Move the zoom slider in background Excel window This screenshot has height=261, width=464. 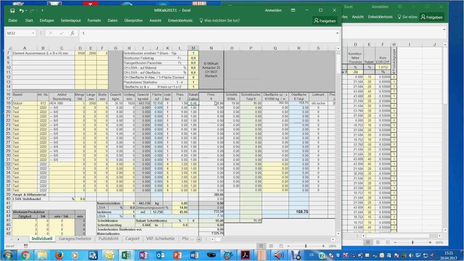[412, 243]
